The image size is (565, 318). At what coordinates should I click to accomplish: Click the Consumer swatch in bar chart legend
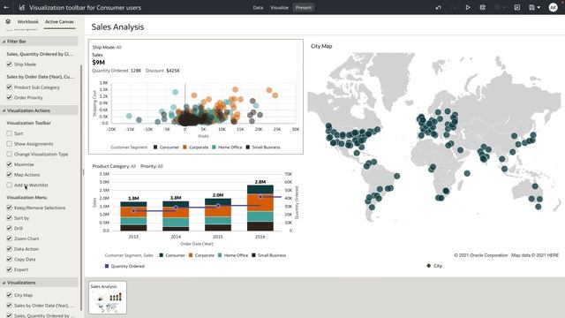[162, 255]
